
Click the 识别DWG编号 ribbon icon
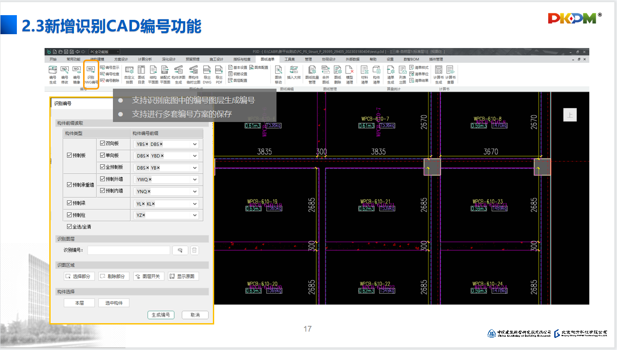(x=90, y=73)
